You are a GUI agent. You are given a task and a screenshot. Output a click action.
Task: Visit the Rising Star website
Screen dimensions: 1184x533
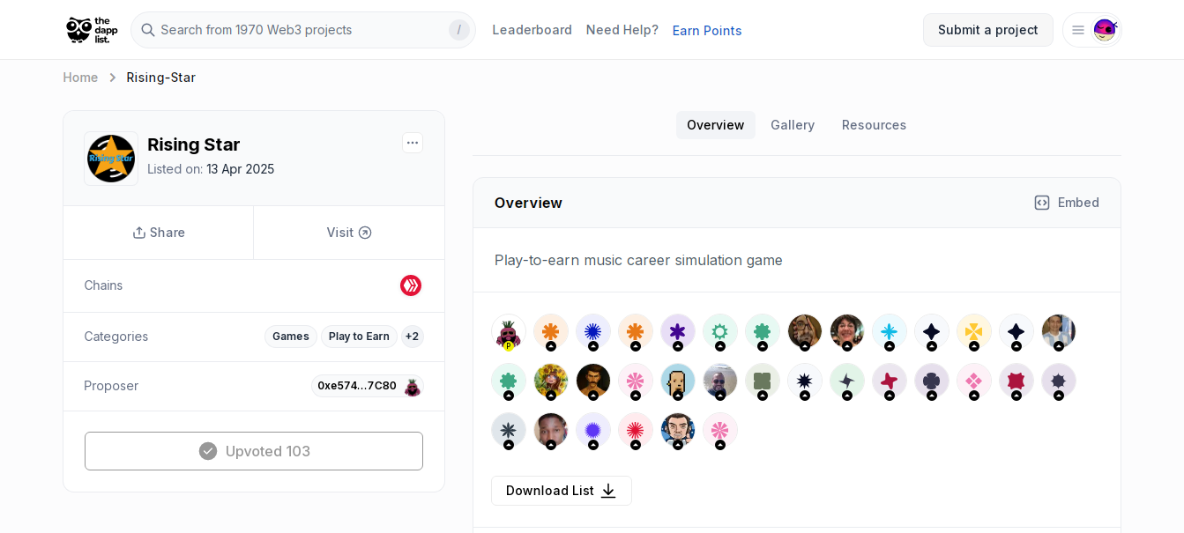coord(349,233)
